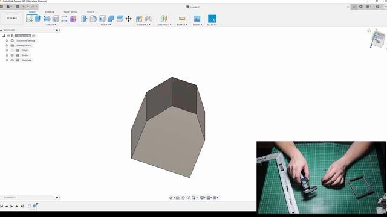Select the Hole tool icon
This screenshot has height=217, width=387.
(x=56, y=19)
